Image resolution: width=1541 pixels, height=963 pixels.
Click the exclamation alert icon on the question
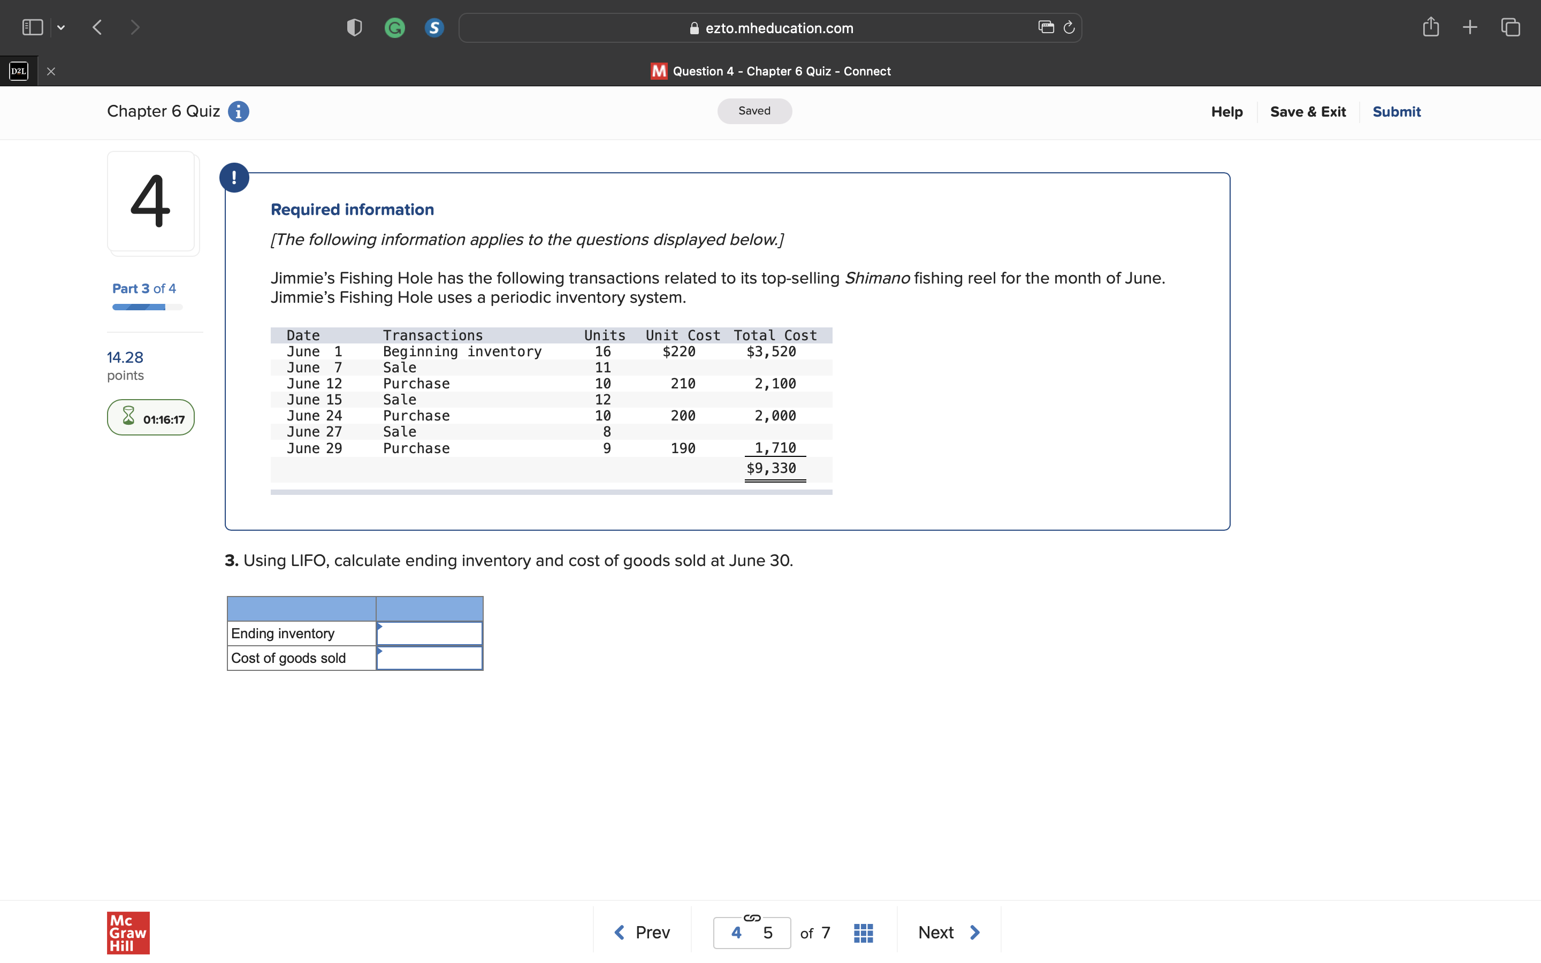click(234, 177)
